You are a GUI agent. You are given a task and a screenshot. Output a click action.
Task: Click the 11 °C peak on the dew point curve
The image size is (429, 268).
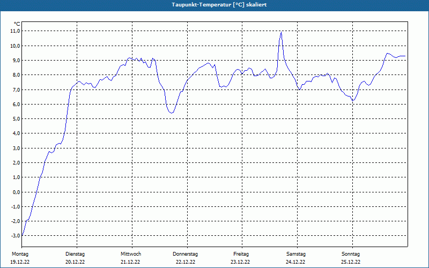(281, 32)
